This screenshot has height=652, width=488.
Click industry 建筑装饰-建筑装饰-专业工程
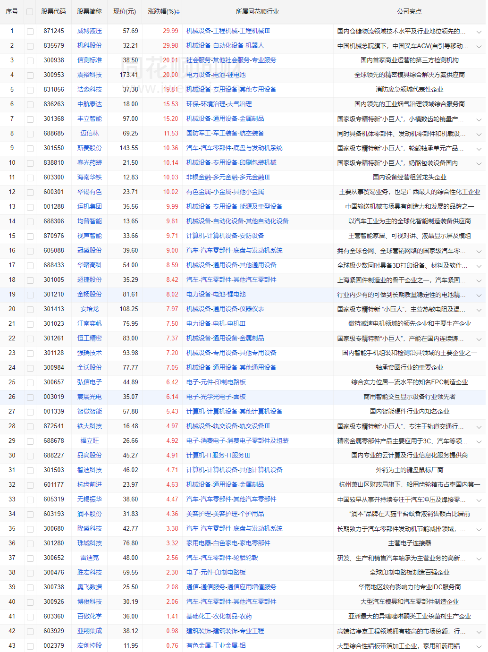point(225,631)
